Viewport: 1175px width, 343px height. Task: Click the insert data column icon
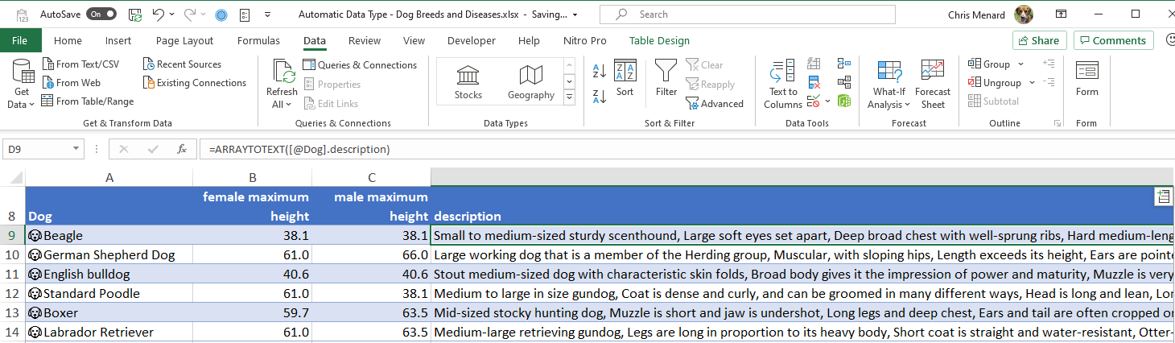[1163, 196]
